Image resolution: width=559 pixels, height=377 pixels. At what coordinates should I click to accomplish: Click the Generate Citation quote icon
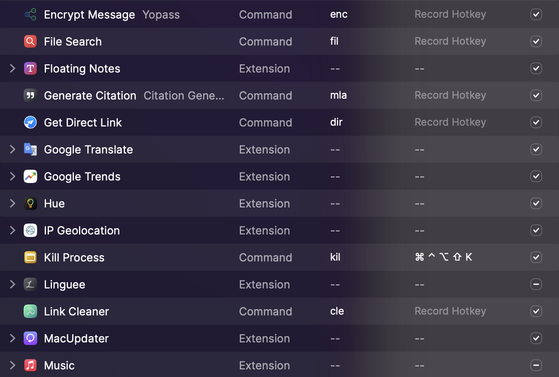click(x=30, y=96)
